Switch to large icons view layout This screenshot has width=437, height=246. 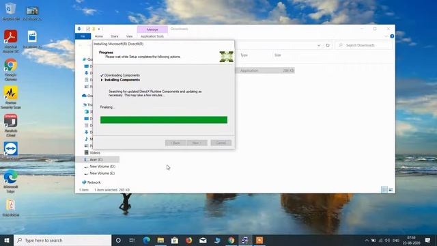(x=391, y=190)
